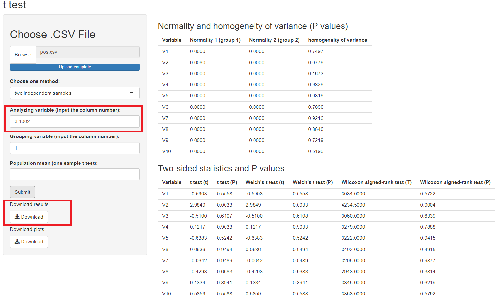Click the 't test (P)' column header
The width and height of the screenshot is (496, 300).
pos(227,182)
